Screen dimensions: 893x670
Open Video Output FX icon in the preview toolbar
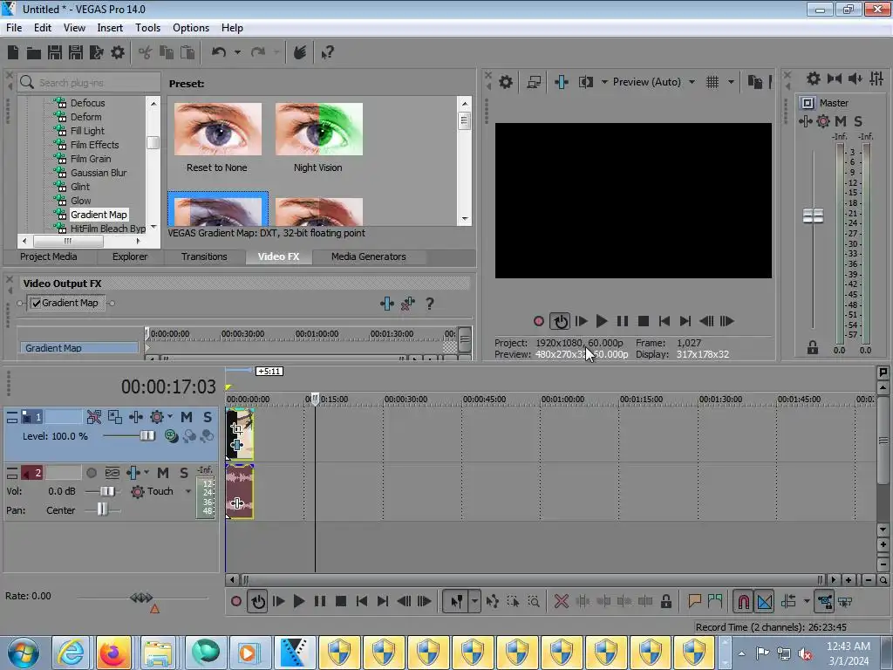561,82
